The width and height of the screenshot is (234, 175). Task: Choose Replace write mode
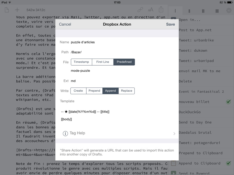(127, 91)
